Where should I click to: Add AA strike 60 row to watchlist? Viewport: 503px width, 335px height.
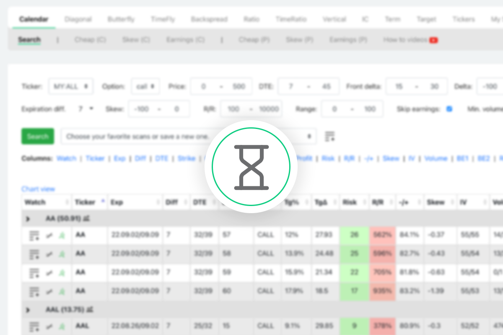[34, 291]
